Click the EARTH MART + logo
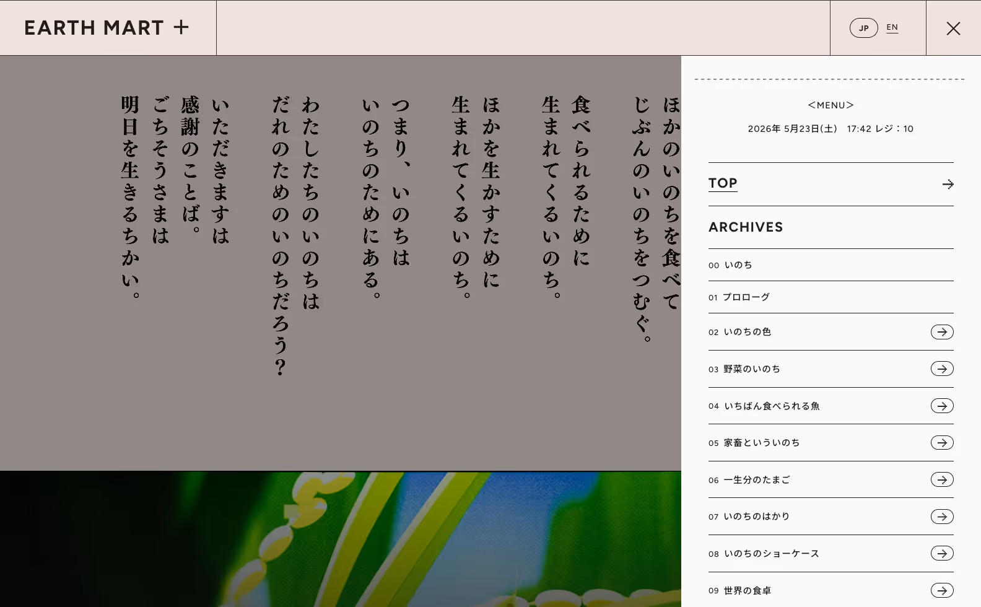This screenshot has height=607, width=981. (x=107, y=28)
